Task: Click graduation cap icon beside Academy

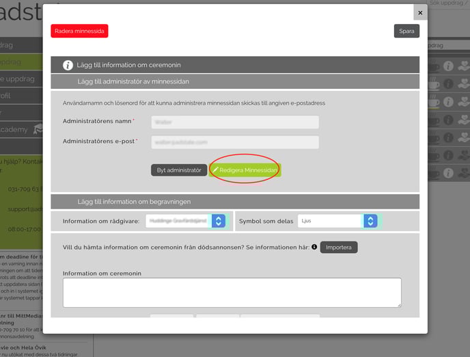Action: click(38, 129)
